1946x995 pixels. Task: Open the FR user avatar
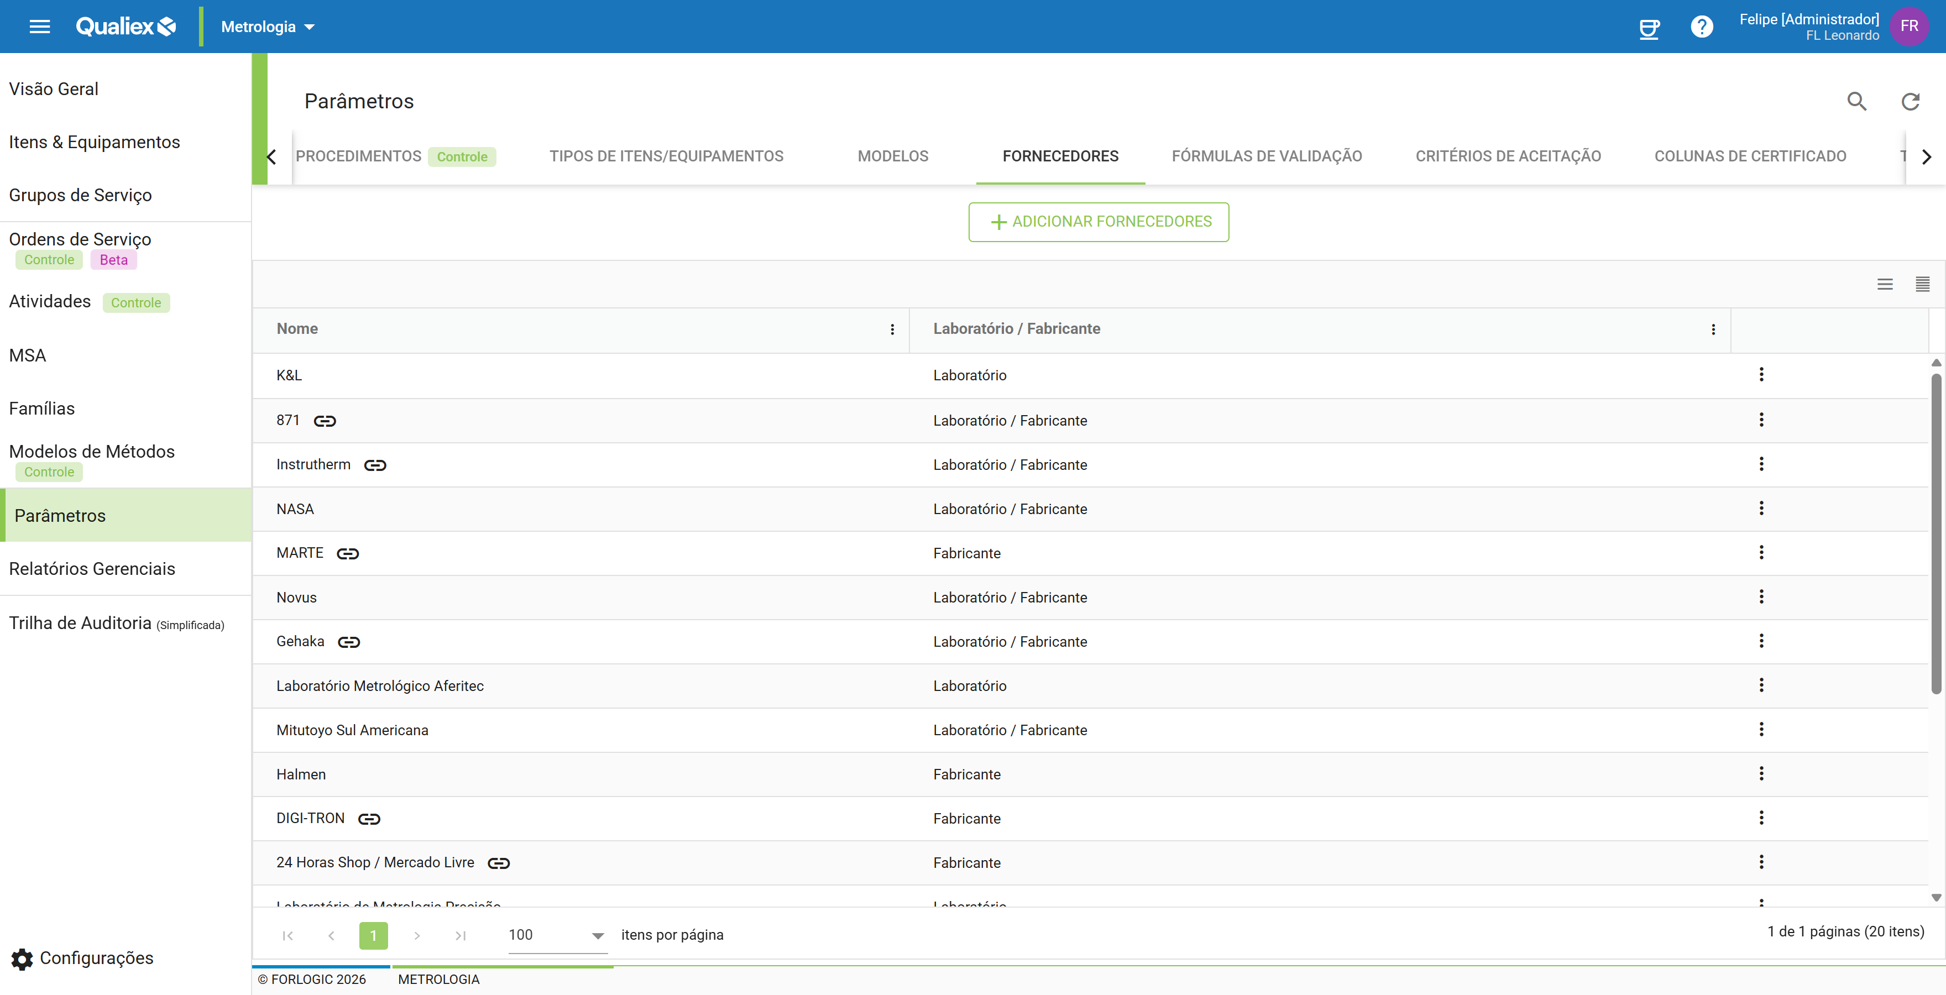[1909, 27]
